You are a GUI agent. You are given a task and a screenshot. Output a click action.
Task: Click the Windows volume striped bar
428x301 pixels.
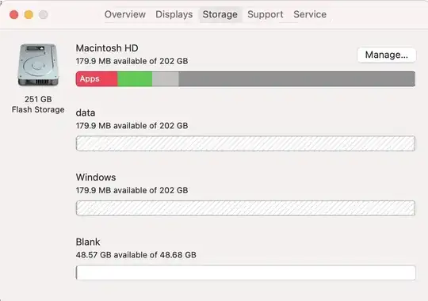tap(246, 208)
